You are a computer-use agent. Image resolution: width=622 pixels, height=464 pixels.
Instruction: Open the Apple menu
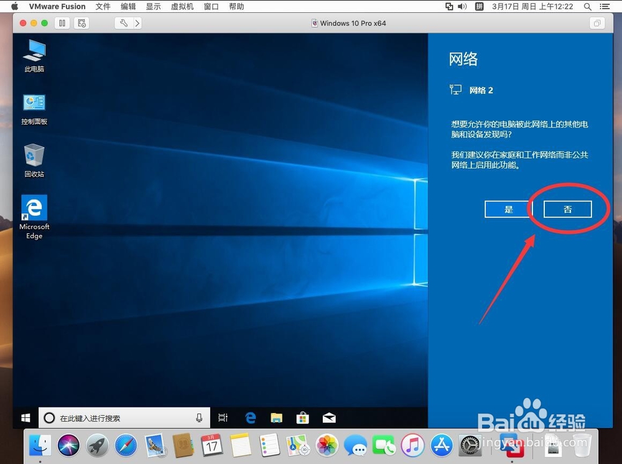point(15,6)
